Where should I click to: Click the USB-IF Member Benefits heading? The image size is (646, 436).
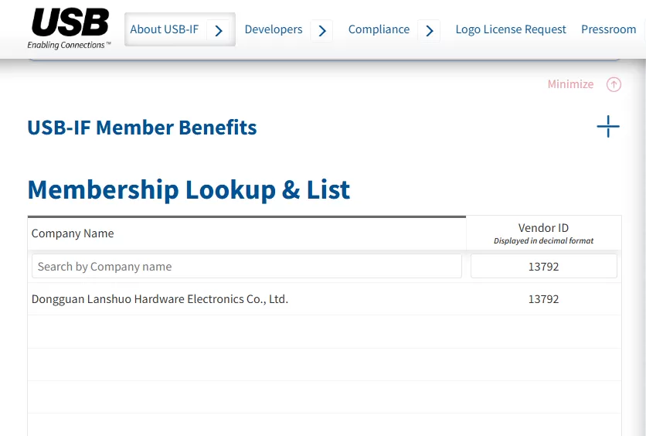coord(142,128)
